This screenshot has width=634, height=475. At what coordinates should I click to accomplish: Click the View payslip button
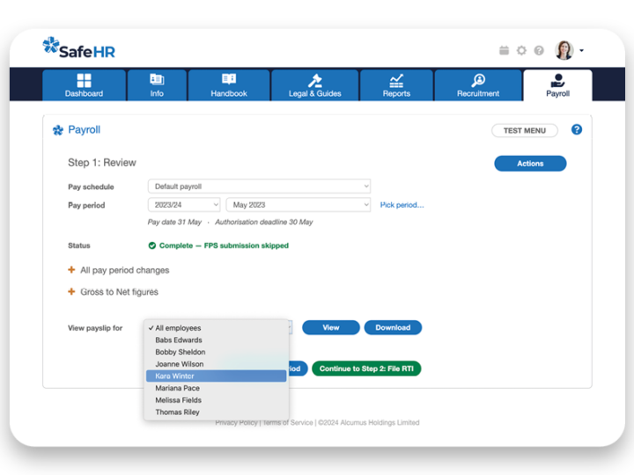(331, 327)
